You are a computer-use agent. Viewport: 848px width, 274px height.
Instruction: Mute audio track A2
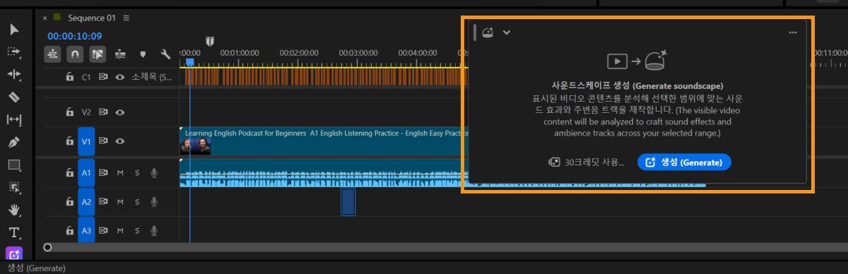[x=120, y=202]
